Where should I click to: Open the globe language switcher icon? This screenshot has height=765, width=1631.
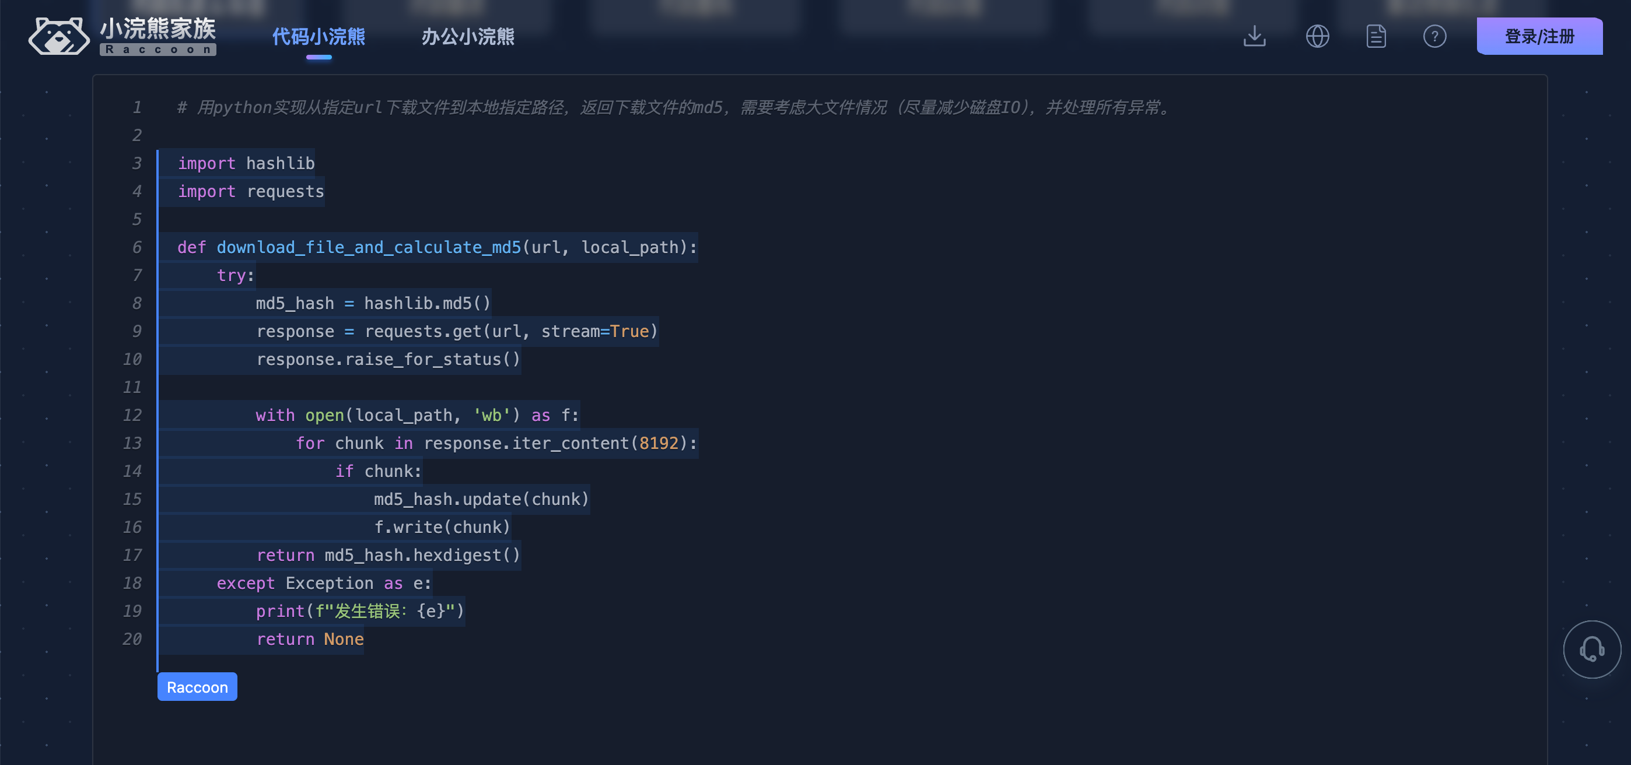coord(1318,36)
